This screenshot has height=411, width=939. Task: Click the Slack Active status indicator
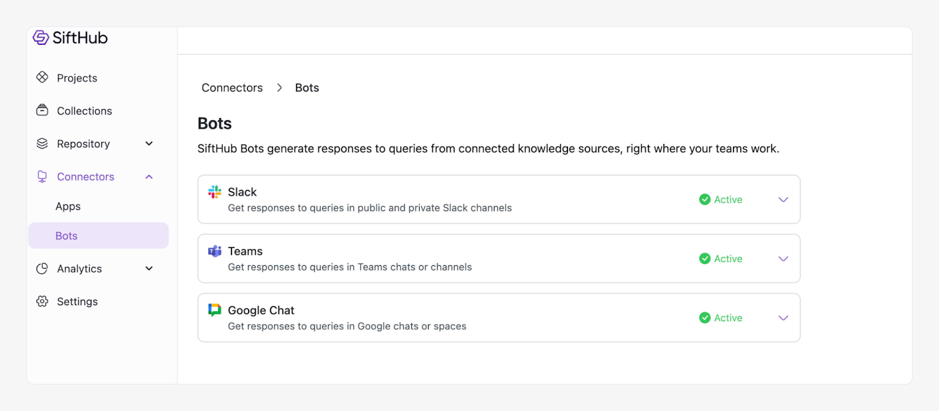click(x=721, y=199)
